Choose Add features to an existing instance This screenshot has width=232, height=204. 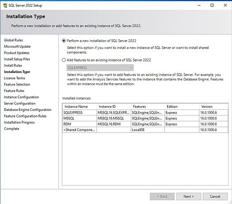click(64, 60)
